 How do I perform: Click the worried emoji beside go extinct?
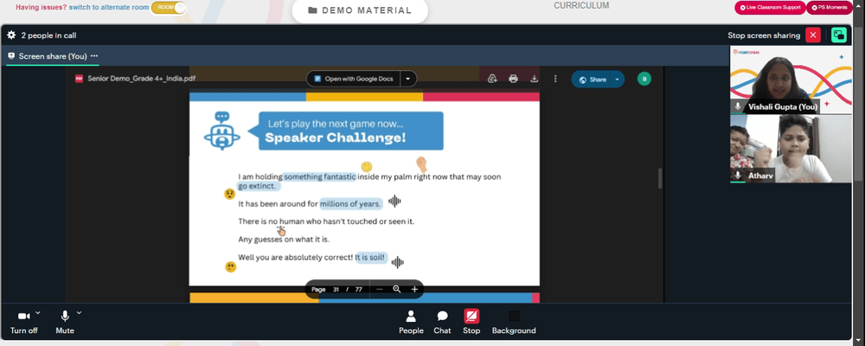229,194
